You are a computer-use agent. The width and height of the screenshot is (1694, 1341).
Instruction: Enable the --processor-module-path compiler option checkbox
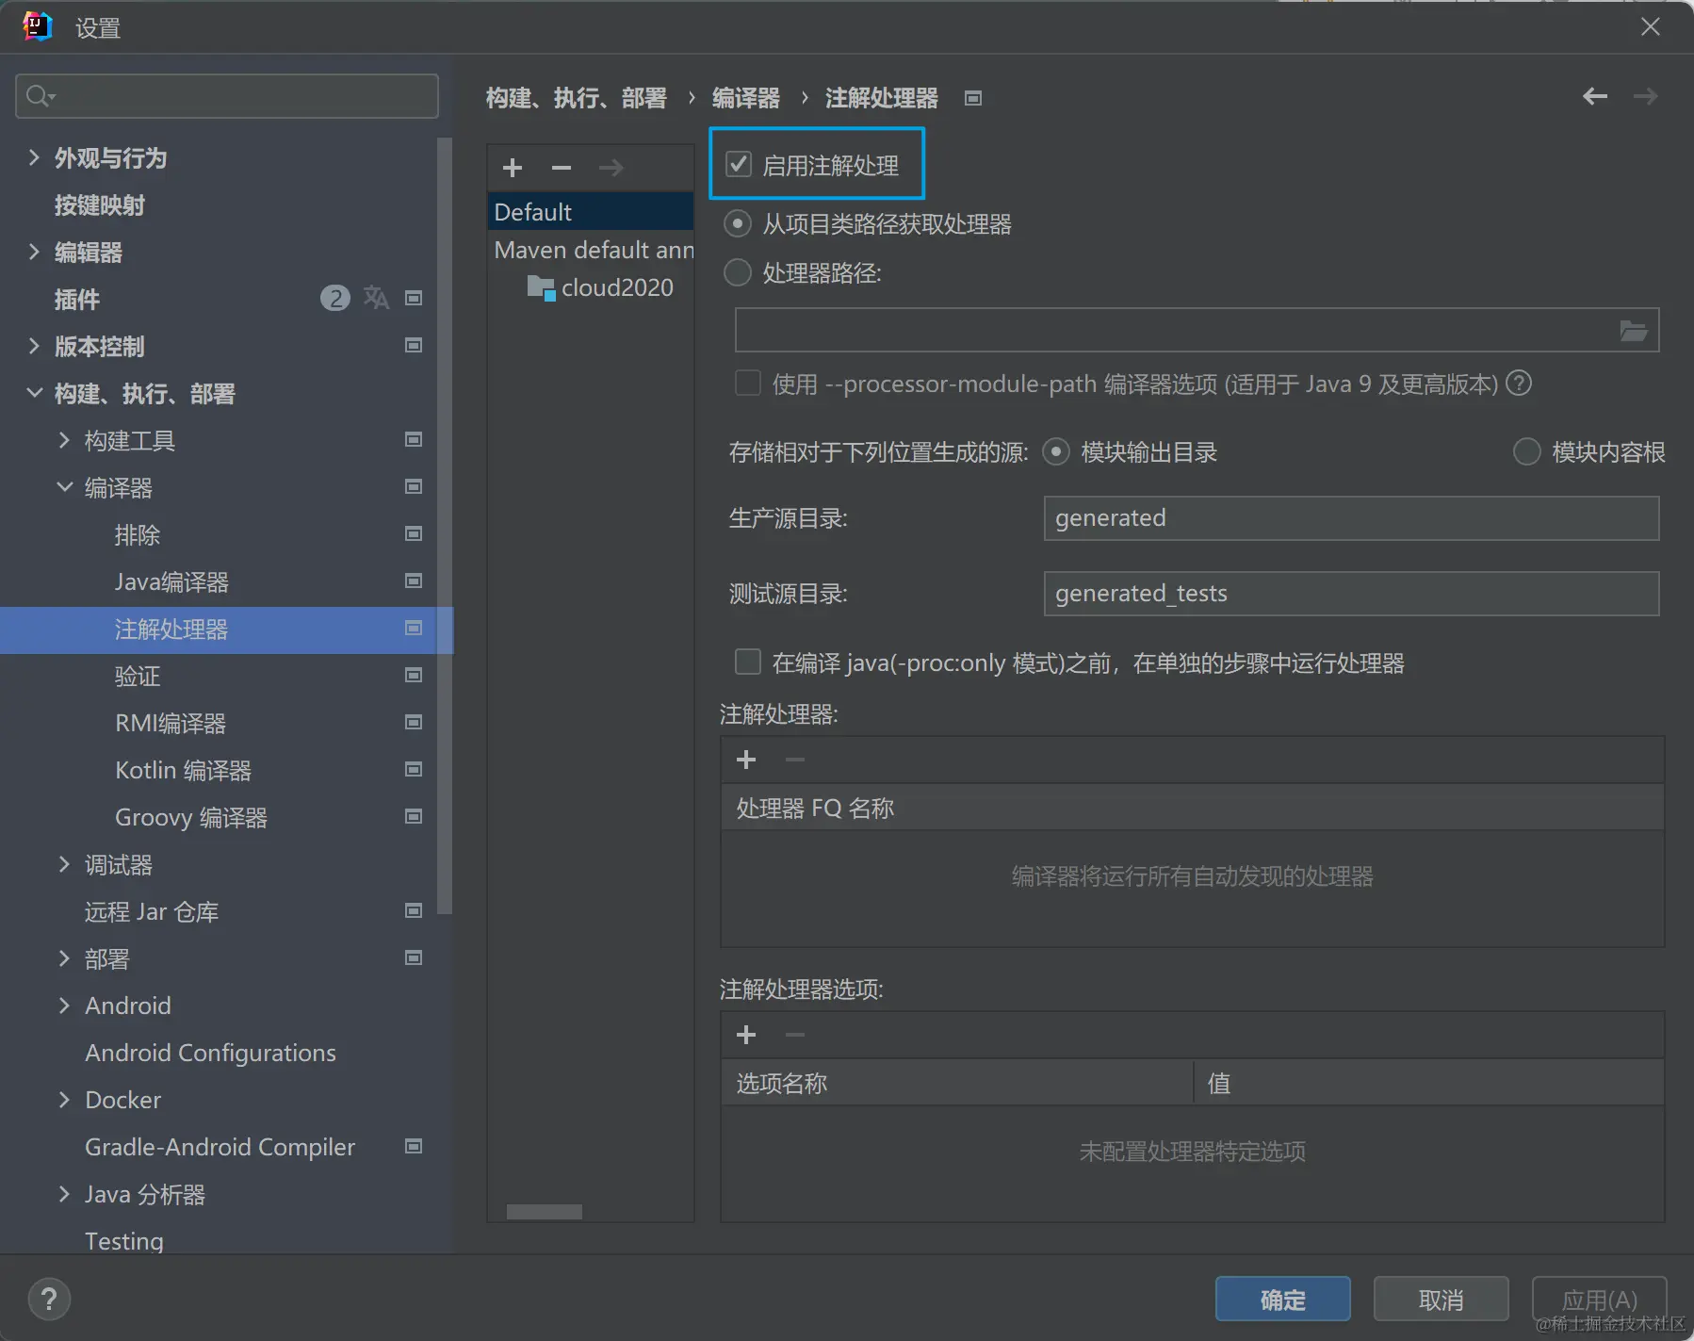click(x=748, y=384)
